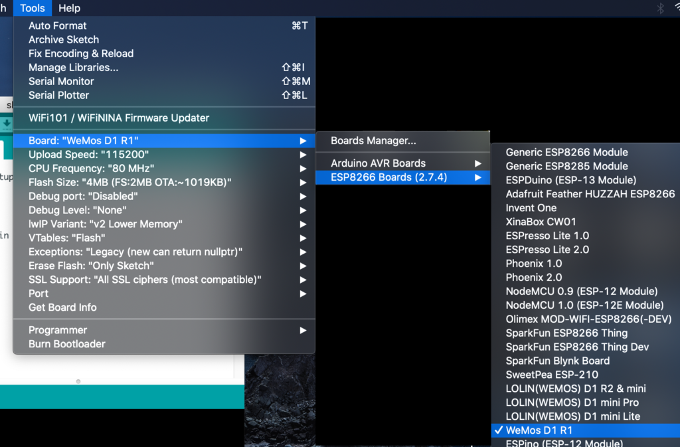Expand lwIP Variant submenu
Viewport: 680px width, 447px height.
pos(165,224)
